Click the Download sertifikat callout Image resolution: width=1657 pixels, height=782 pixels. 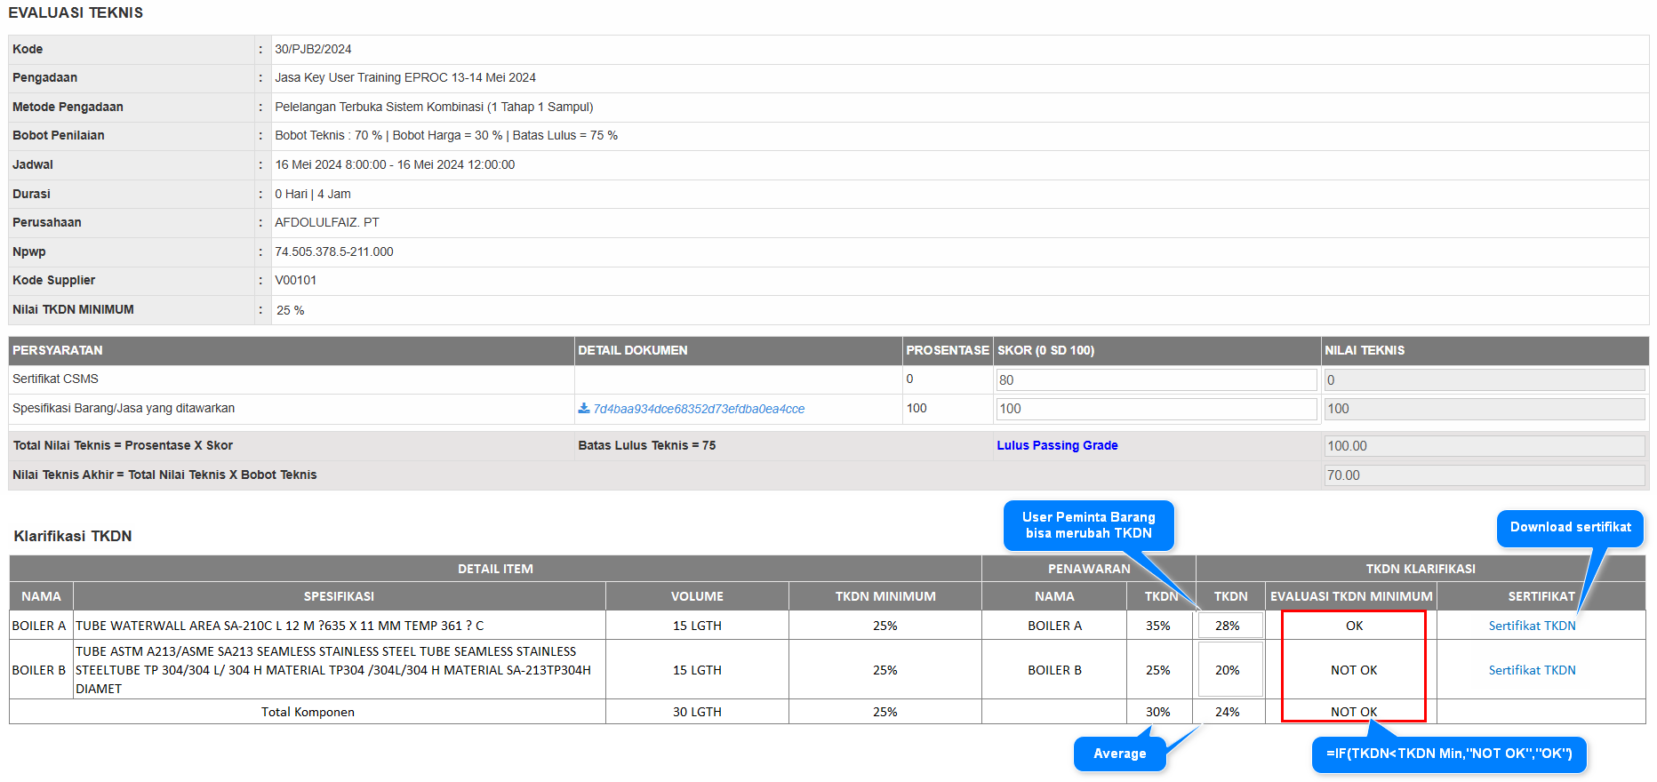tap(1570, 527)
